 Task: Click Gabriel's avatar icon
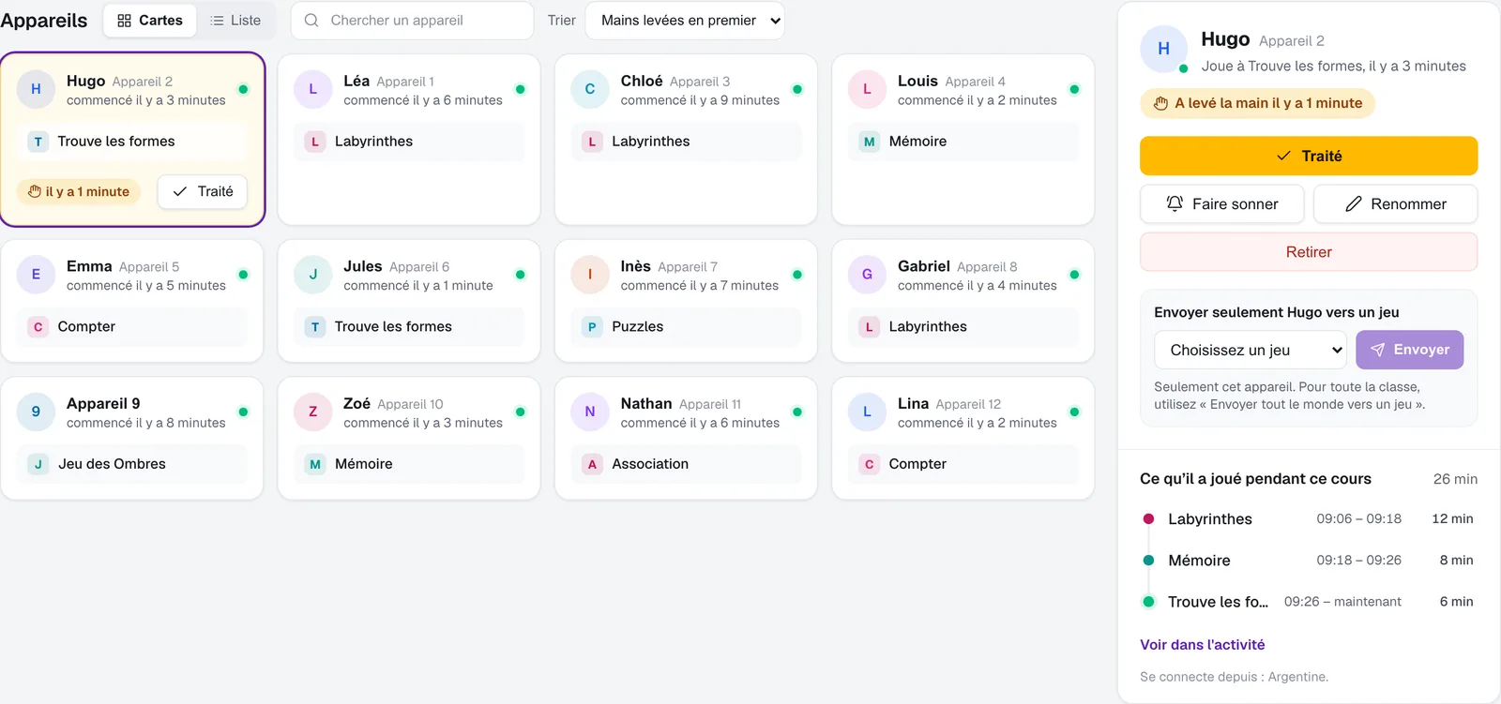pyautogui.click(x=867, y=275)
